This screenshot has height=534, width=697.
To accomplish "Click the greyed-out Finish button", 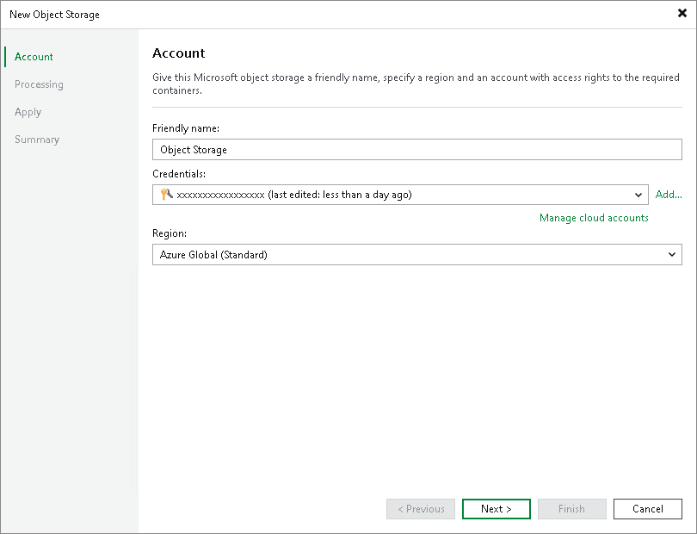I will (572, 509).
